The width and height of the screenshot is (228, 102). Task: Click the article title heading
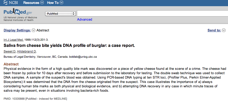(x=69, y=46)
